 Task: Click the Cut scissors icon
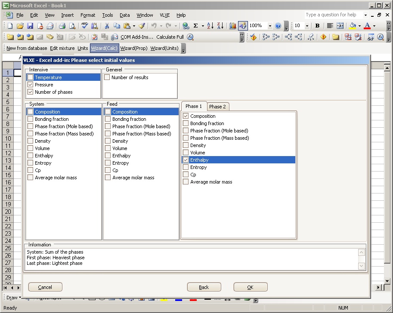tap(107, 25)
